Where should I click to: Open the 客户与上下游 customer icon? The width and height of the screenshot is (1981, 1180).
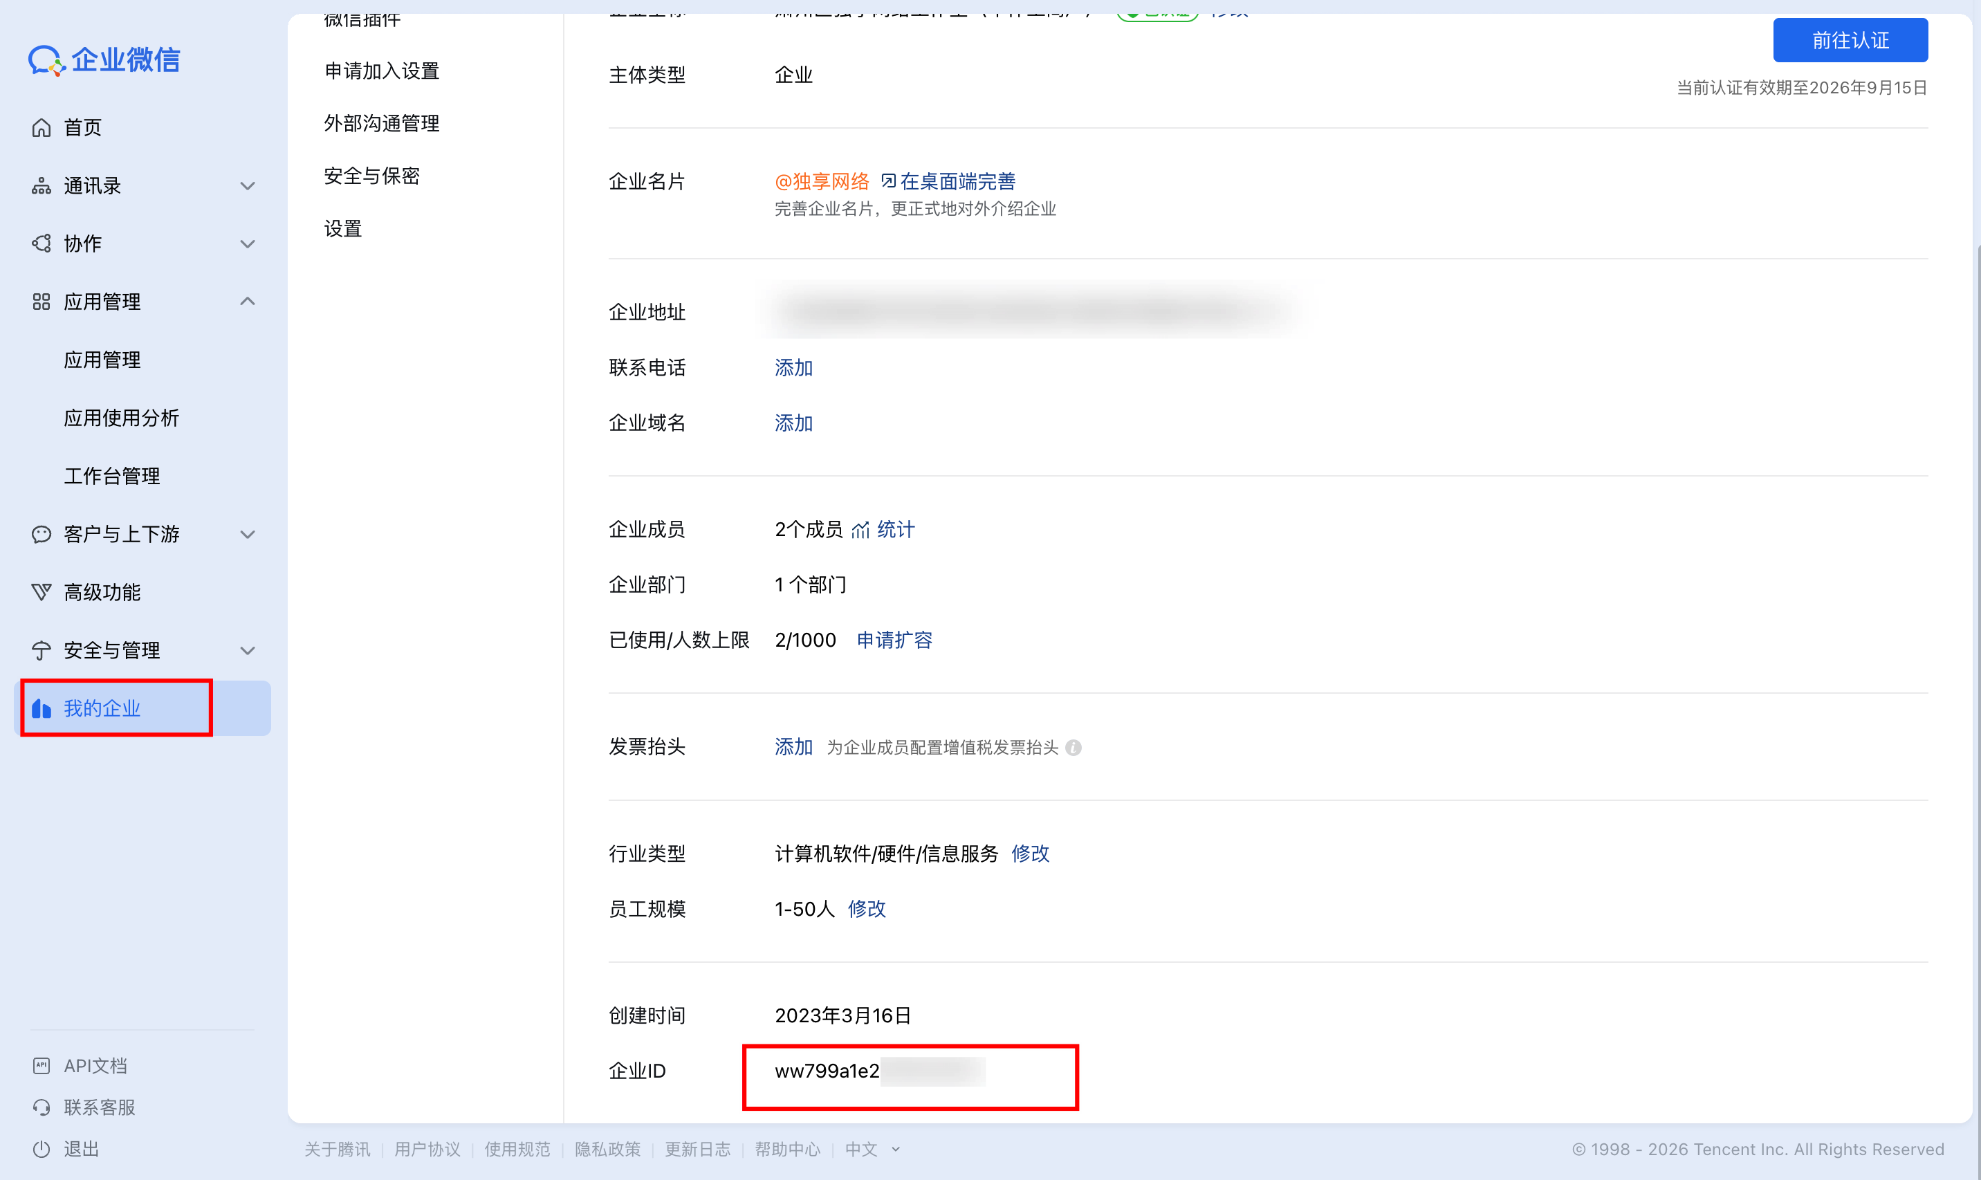pyautogui.click(x=42, y=533)
